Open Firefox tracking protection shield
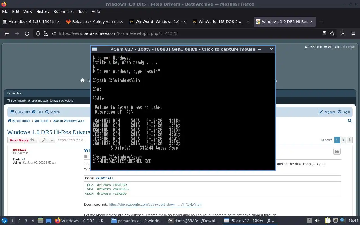The width and height of the screenshot is (360, 225). [x=38, y=33]
